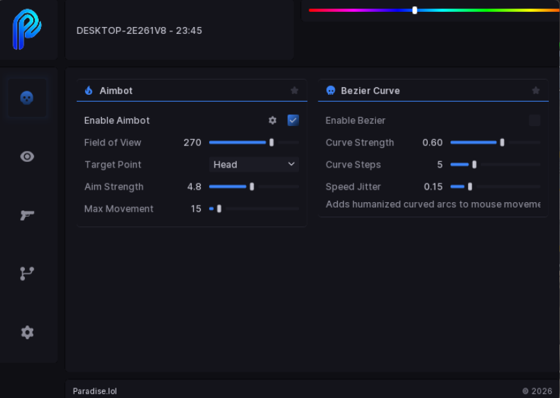
Task: Adjust the Field of View slider
Action: (254, 143)
